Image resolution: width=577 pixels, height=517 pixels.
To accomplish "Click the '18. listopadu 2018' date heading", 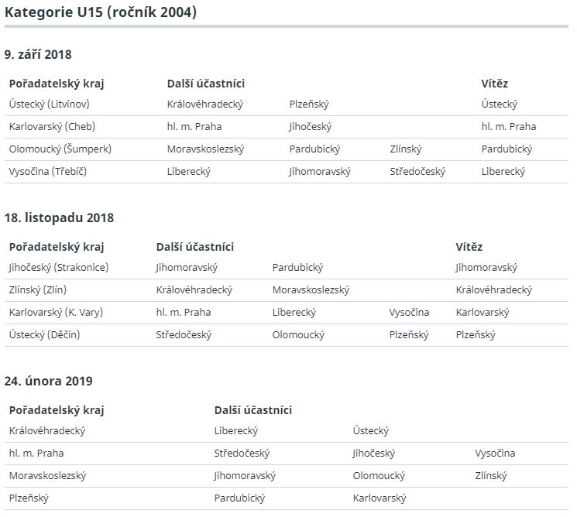I will tap(59, 217).
